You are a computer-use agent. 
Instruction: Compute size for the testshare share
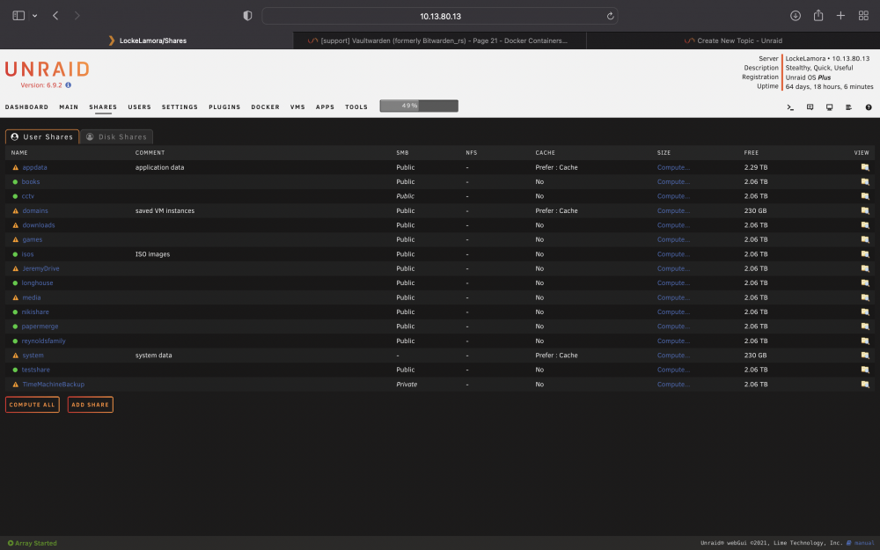click(x=673, y=370)
